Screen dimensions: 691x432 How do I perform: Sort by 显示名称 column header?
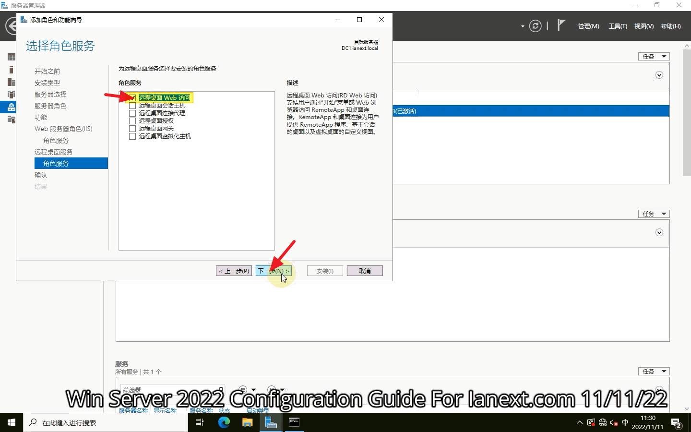[x=165, y=410]
